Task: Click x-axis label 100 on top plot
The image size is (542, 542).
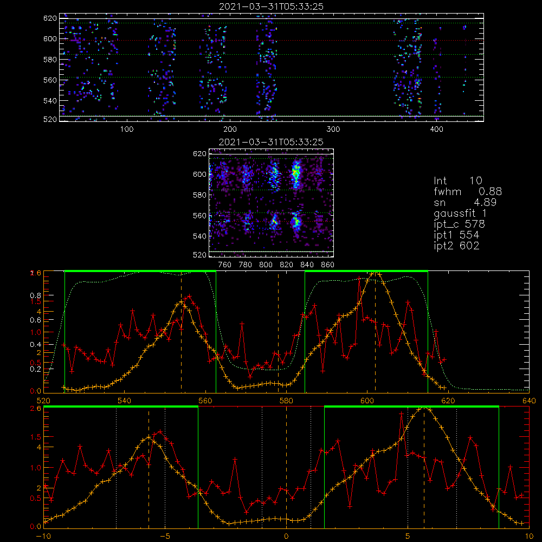Action: coord(127,130)
